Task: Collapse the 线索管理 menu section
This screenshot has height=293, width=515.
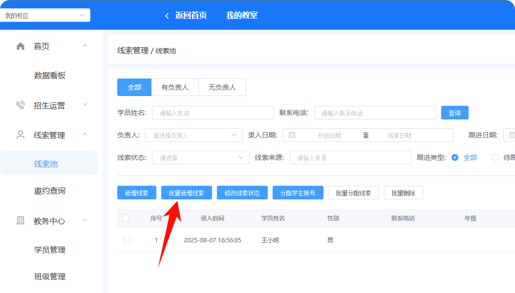Action: coord(85,135)
